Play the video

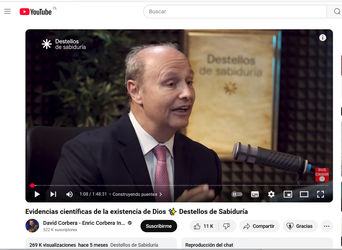(37, 194)
